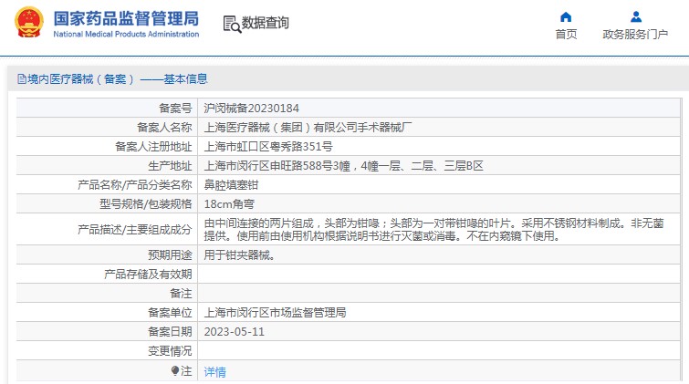Select product name 鼻腔填塞钳
The width and height of the screenshot is (689, 384).
point(231,185)
